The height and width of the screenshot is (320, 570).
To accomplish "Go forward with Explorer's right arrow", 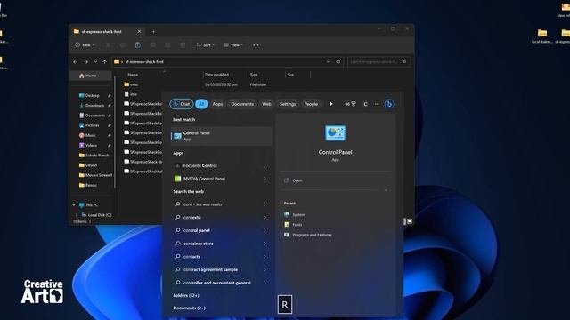I will pos(85,62).
